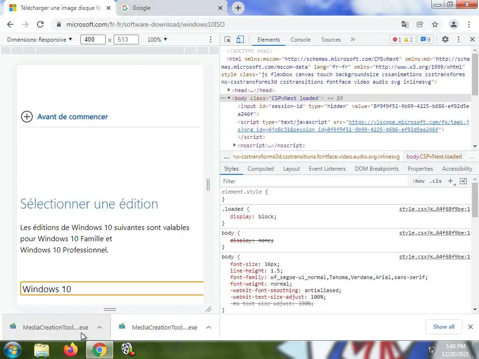Viewport: 479px width, 359px height.
Task: Open the Dimensions: Responsive dropdown
Action: 39,39
